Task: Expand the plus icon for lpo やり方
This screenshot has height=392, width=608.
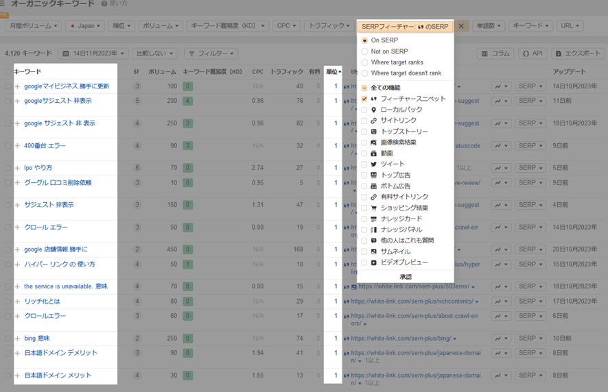Action: (17, 168)
